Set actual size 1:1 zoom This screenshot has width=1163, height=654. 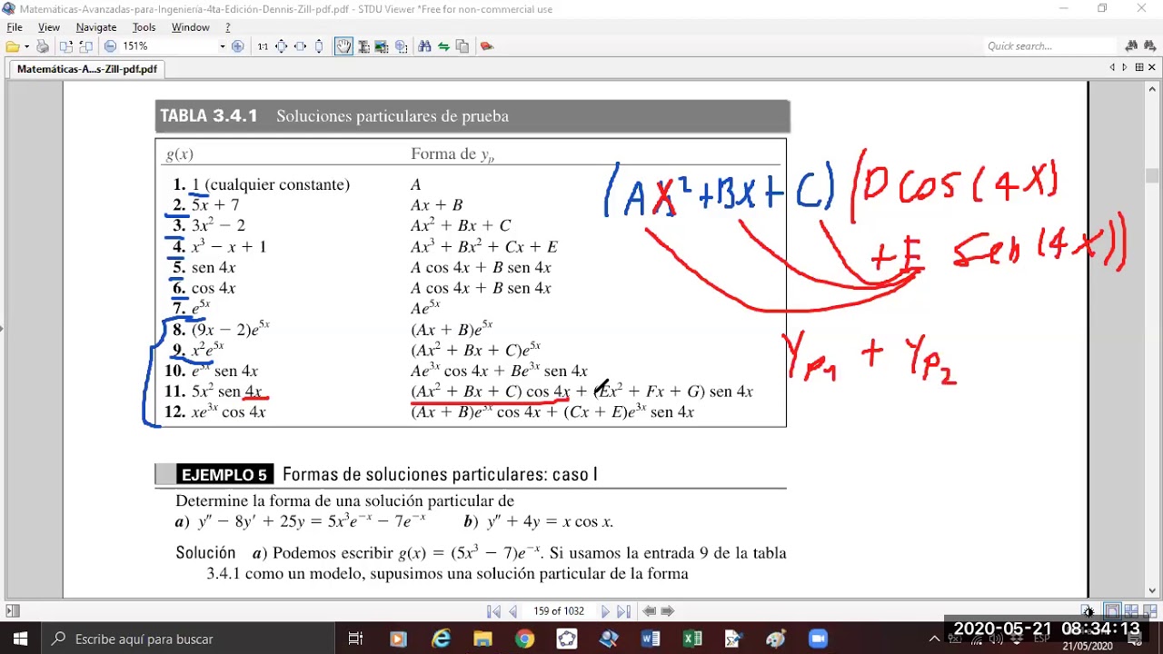coord(263,46)
